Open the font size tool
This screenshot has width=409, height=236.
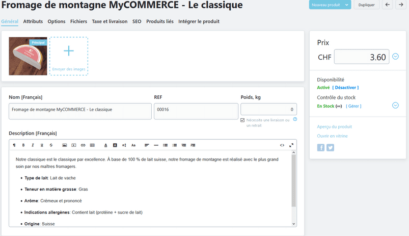tap(124, 145)
